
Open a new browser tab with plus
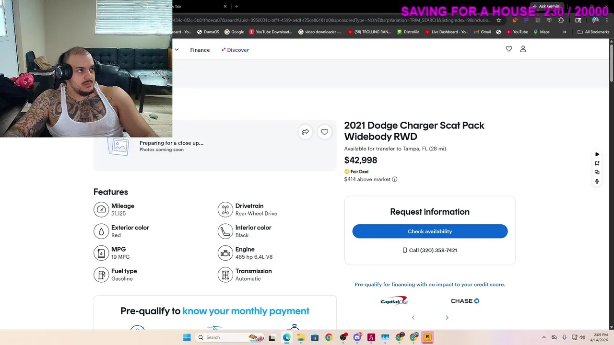[236, 6]
